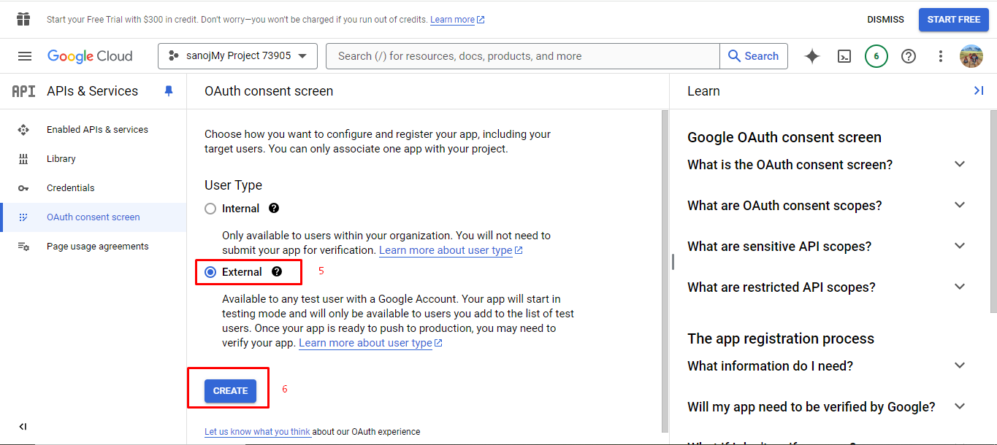Activate Cloud Shell terminal icon
997x445 pixels.
click(844, 56)
